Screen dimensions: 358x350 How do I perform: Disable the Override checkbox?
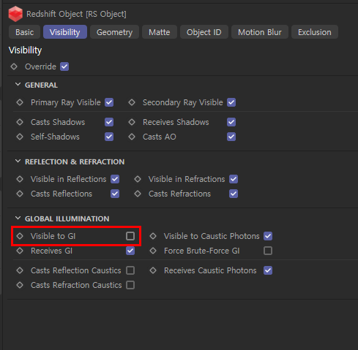[x=64, y=66]
